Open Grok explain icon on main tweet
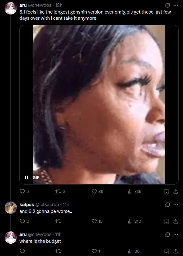The height and width of the screenshot is (256, 183). 168,5
